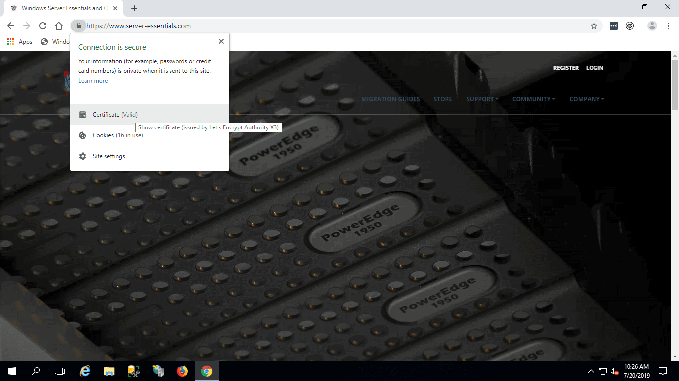Go back to the previous page
The width and height of the screenshot is (679, 381).
(11, 26)
